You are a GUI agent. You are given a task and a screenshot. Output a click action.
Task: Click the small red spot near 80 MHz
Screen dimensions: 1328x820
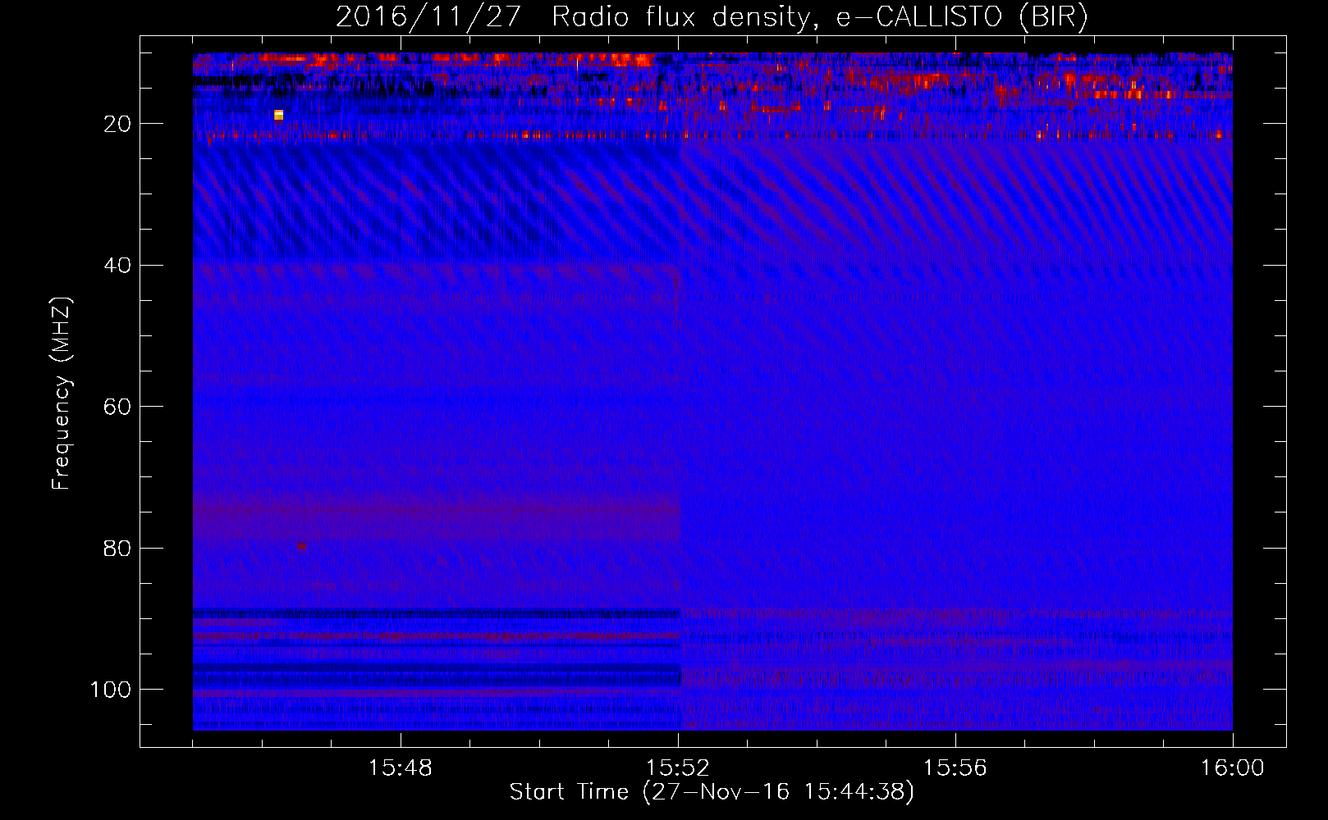pyautogui.click(x=301, y=545)
